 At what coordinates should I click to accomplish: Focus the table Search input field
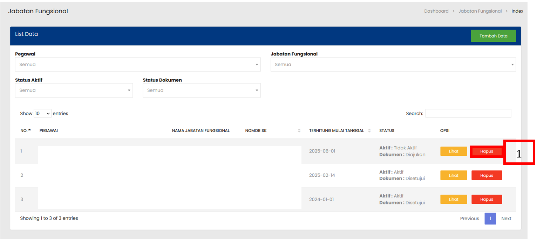click(x=468, y=114)
